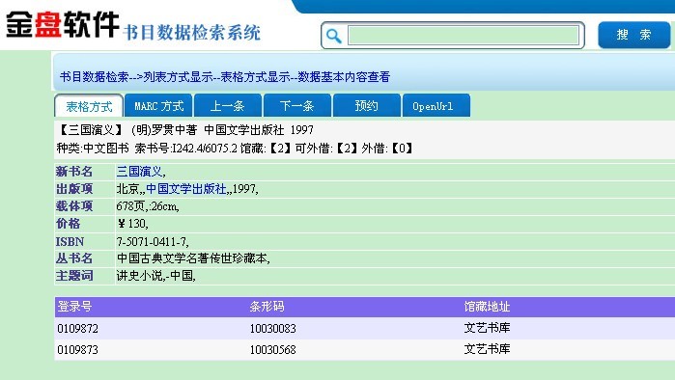Open the OpenUrl tab
Screen dimensions: 675x380
click(x=436, y=106)
